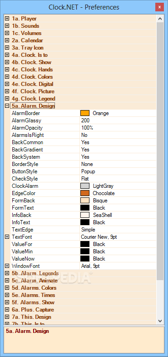Expand the 4e. Clock. Digital category
The height and width of the screenshot is (357, 168).
7,84
